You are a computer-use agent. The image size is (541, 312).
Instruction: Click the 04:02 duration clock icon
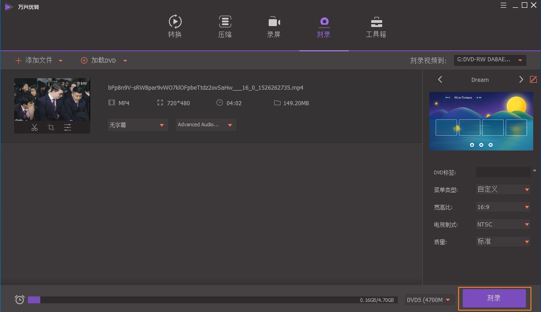point(219,102)
